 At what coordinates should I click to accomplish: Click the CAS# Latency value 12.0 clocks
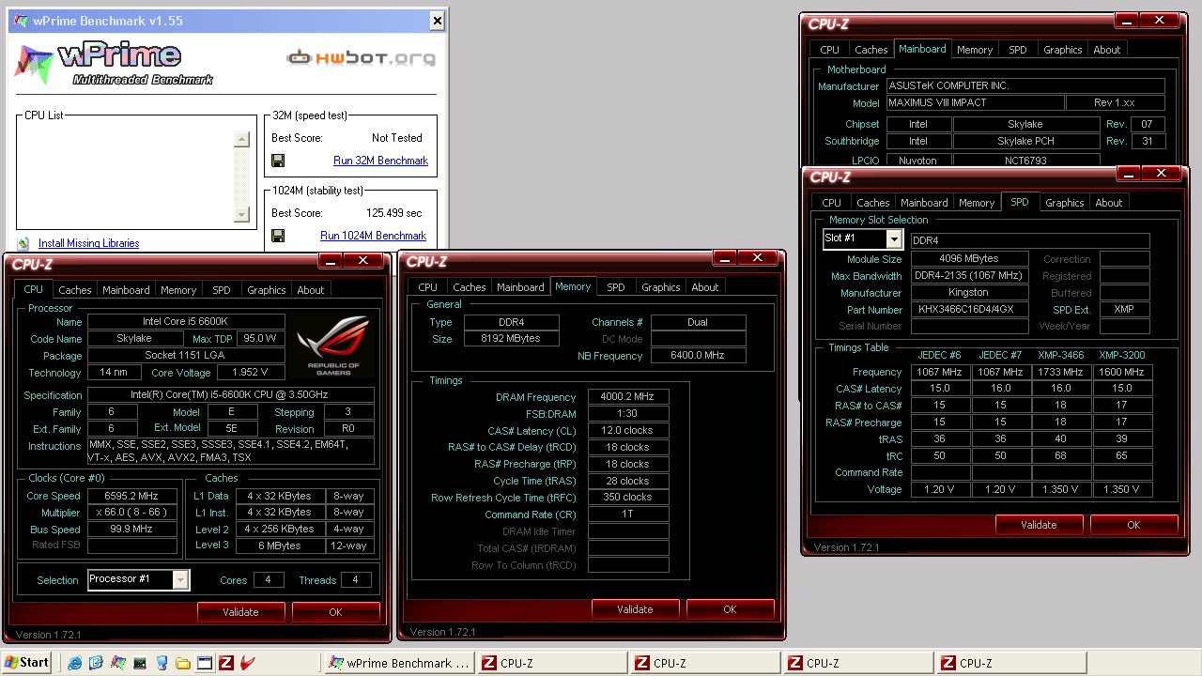(628, 431)
